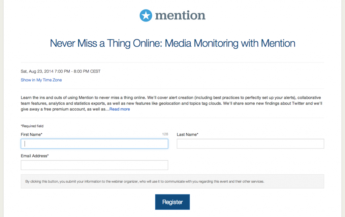
Task: Click the 128 character counter
Action: point(165,134)
